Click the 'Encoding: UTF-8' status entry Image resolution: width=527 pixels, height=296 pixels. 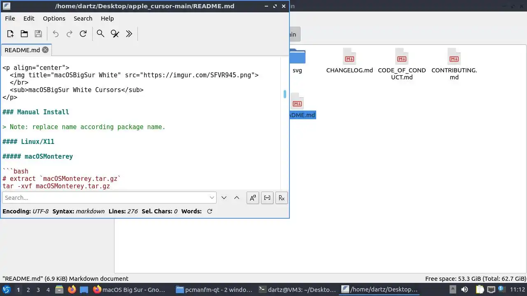[26, 211]
